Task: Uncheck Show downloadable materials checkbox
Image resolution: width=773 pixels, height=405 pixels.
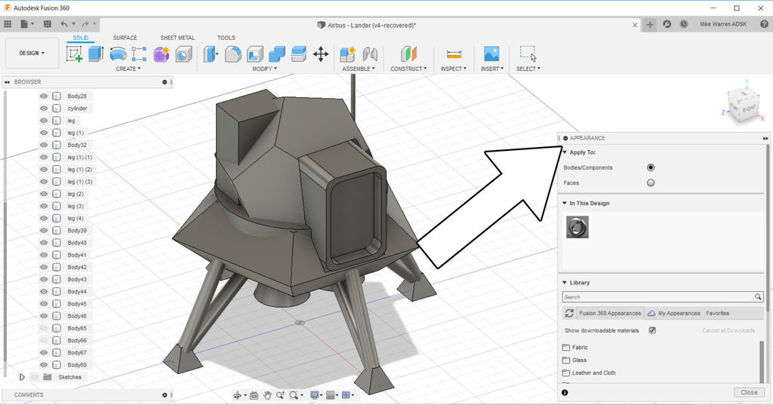Action: coord(652,330)
